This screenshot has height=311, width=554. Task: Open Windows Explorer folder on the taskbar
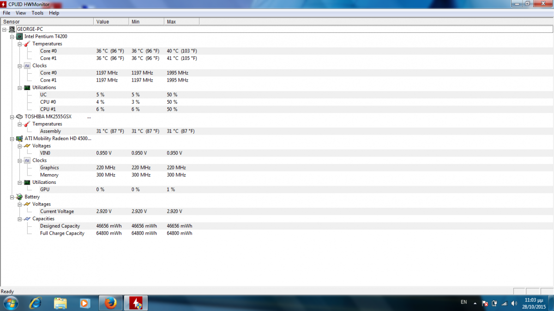[60, 303]
